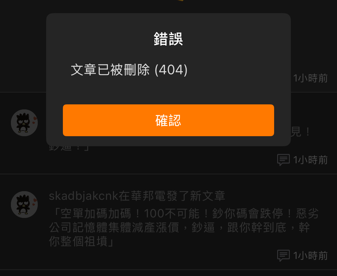The width and height of the screenshot is (337, 276).
Task: Open the penguin avatar next to skadbjakcnk's headline
Action: [24, 205]
